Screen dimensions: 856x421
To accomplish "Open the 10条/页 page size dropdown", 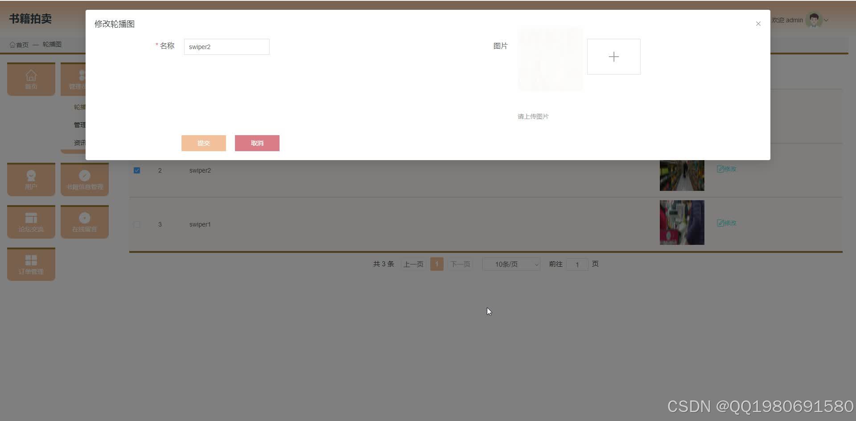I will tap(511, 264).
